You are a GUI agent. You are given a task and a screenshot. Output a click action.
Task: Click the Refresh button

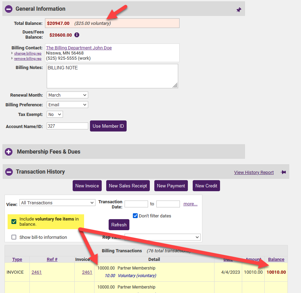[x=119, y=225]
